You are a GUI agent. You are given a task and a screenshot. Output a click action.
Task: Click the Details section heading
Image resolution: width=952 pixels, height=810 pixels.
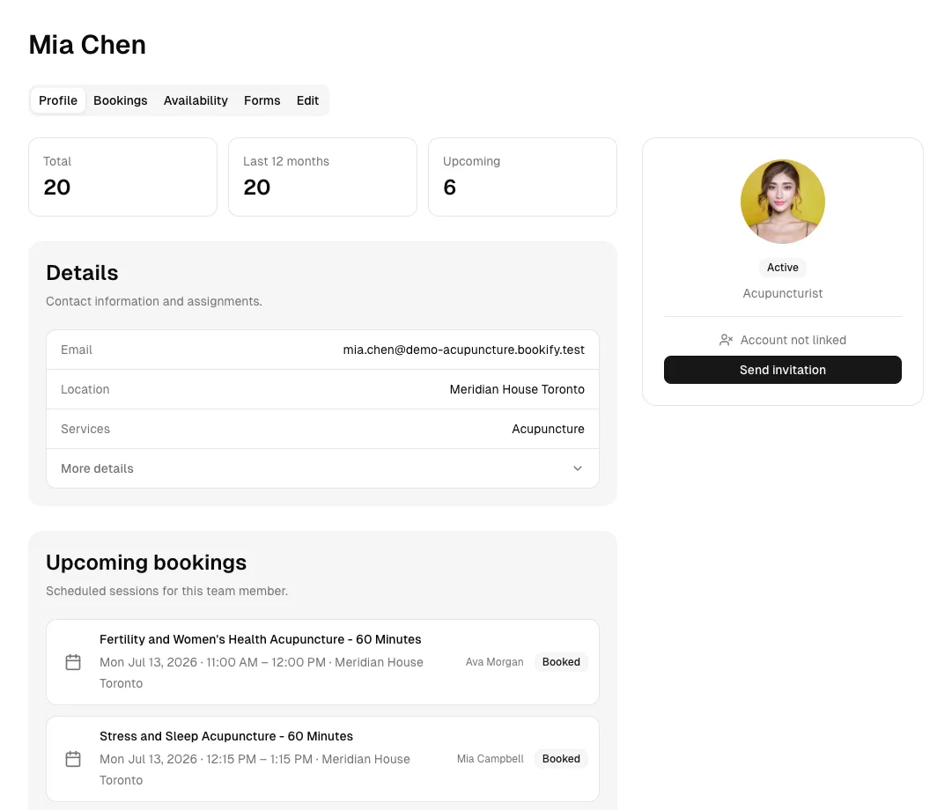click(82, 273)
